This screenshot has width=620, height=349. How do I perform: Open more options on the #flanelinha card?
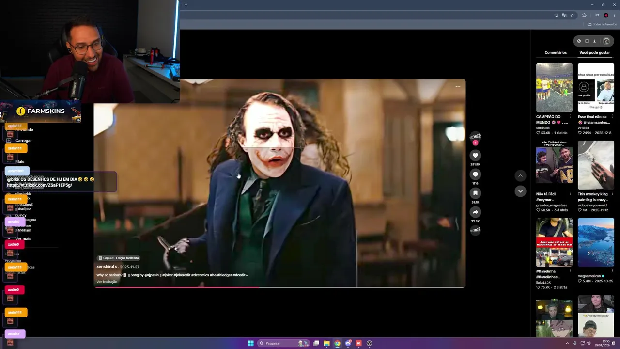[x=571, y=271]
